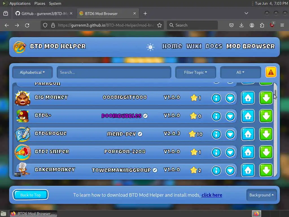Switch to GitHub gurrenm3 tab
Viewport: 289px width, 217px height.
[44, 14]
